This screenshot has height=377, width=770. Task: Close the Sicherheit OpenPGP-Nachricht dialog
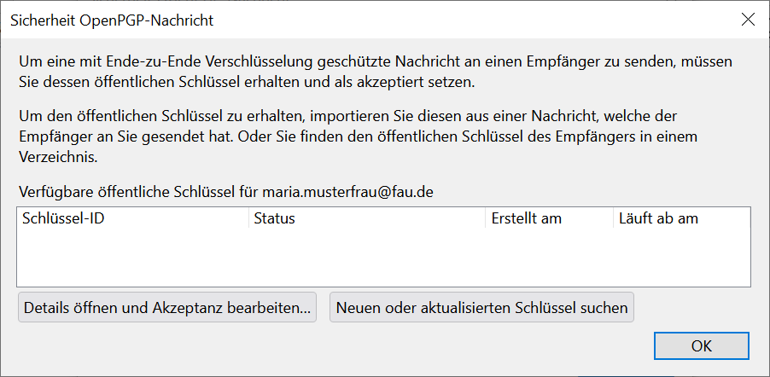748,19
